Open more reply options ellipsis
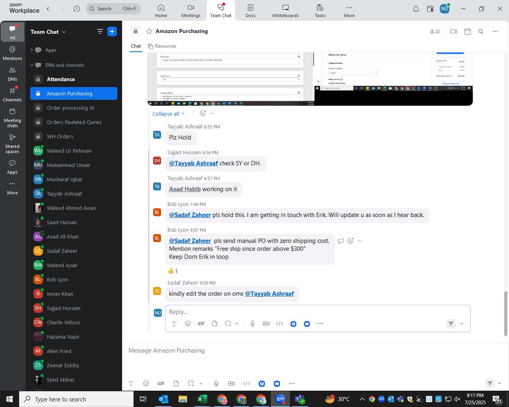509x407 pixels. click(x=320, y=324)
